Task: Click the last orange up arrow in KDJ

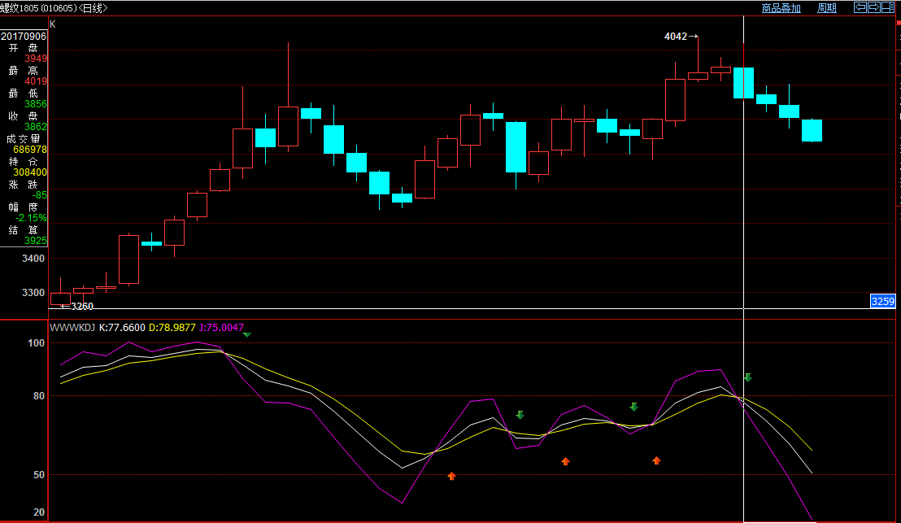Action: pyautogui.click(x=656, y=460)
